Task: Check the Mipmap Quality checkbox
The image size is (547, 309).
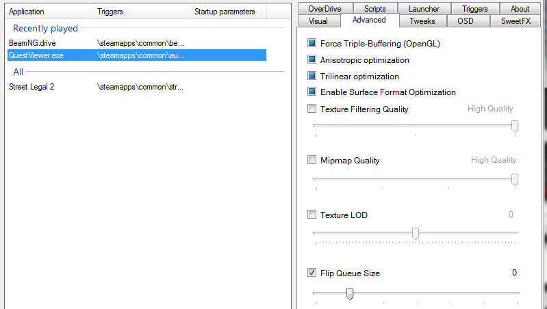Action: pyautogui.click(x=312, y=161)
